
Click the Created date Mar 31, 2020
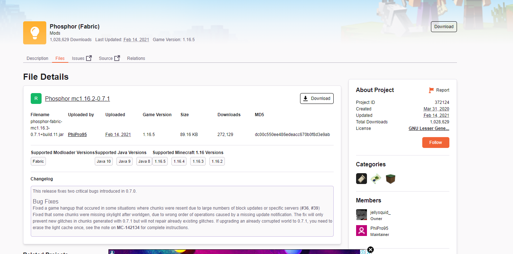[436, 109]
